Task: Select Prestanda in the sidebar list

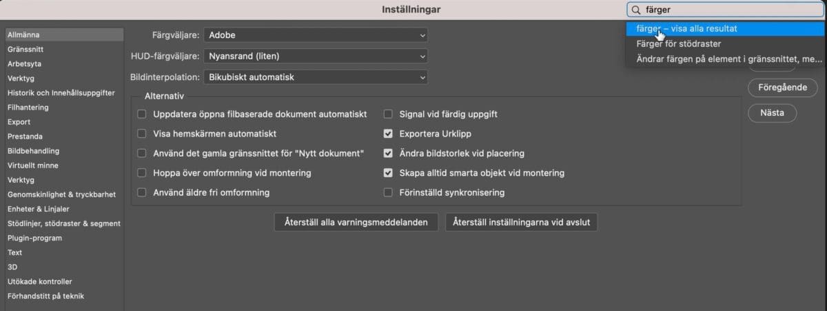Action: (x=25, y=137)
